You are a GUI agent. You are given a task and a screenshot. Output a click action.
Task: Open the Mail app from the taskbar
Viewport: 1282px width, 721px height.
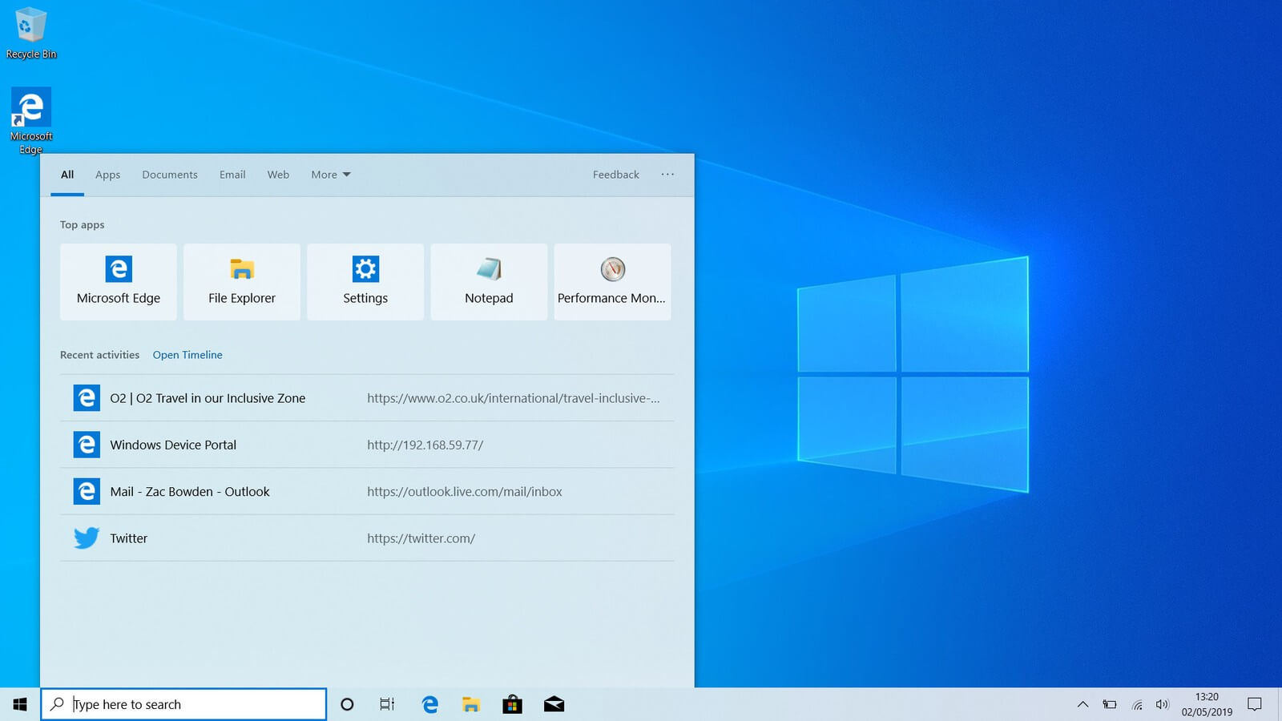tap(554, 704)
